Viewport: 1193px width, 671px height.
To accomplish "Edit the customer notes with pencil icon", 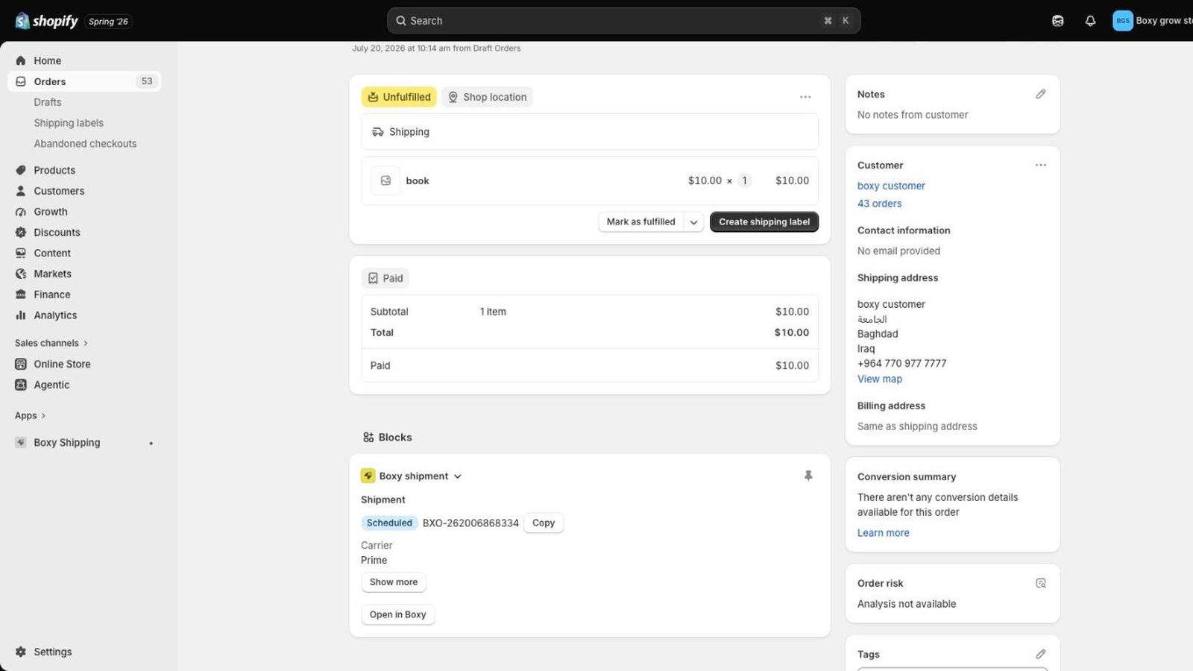I will [1041, 94].
